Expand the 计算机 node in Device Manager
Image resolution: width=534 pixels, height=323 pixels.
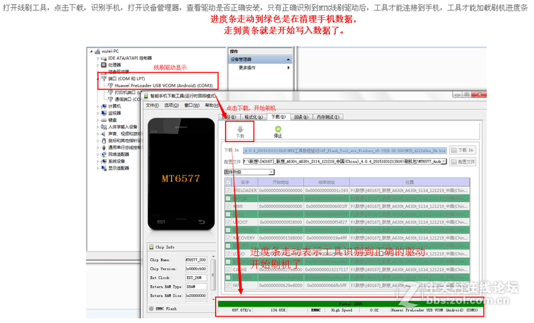97,107
